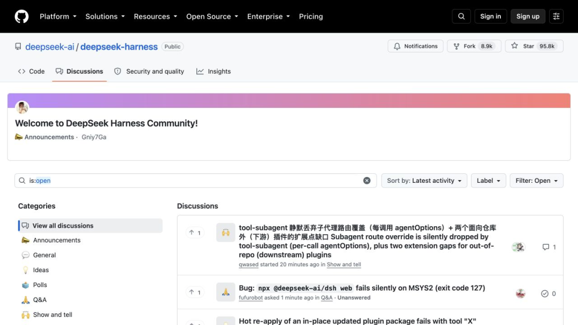Screen dimensions: 578x325
Task: Expand the Enterprise menu
Action: pyautogui.click(x=268, y=17)
